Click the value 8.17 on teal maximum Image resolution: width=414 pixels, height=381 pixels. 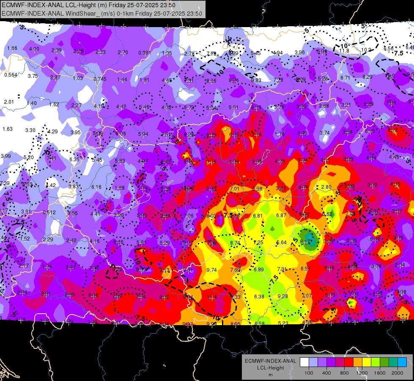pyautogui.click(x=305, y=242)
